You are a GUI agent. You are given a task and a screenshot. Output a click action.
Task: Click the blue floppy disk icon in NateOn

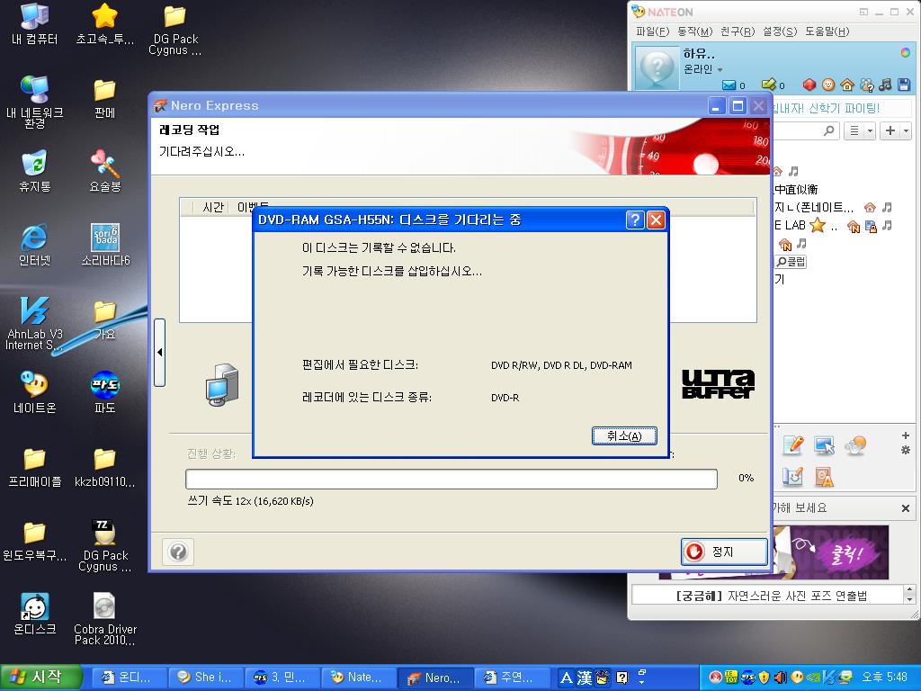(x=904, y=85)
